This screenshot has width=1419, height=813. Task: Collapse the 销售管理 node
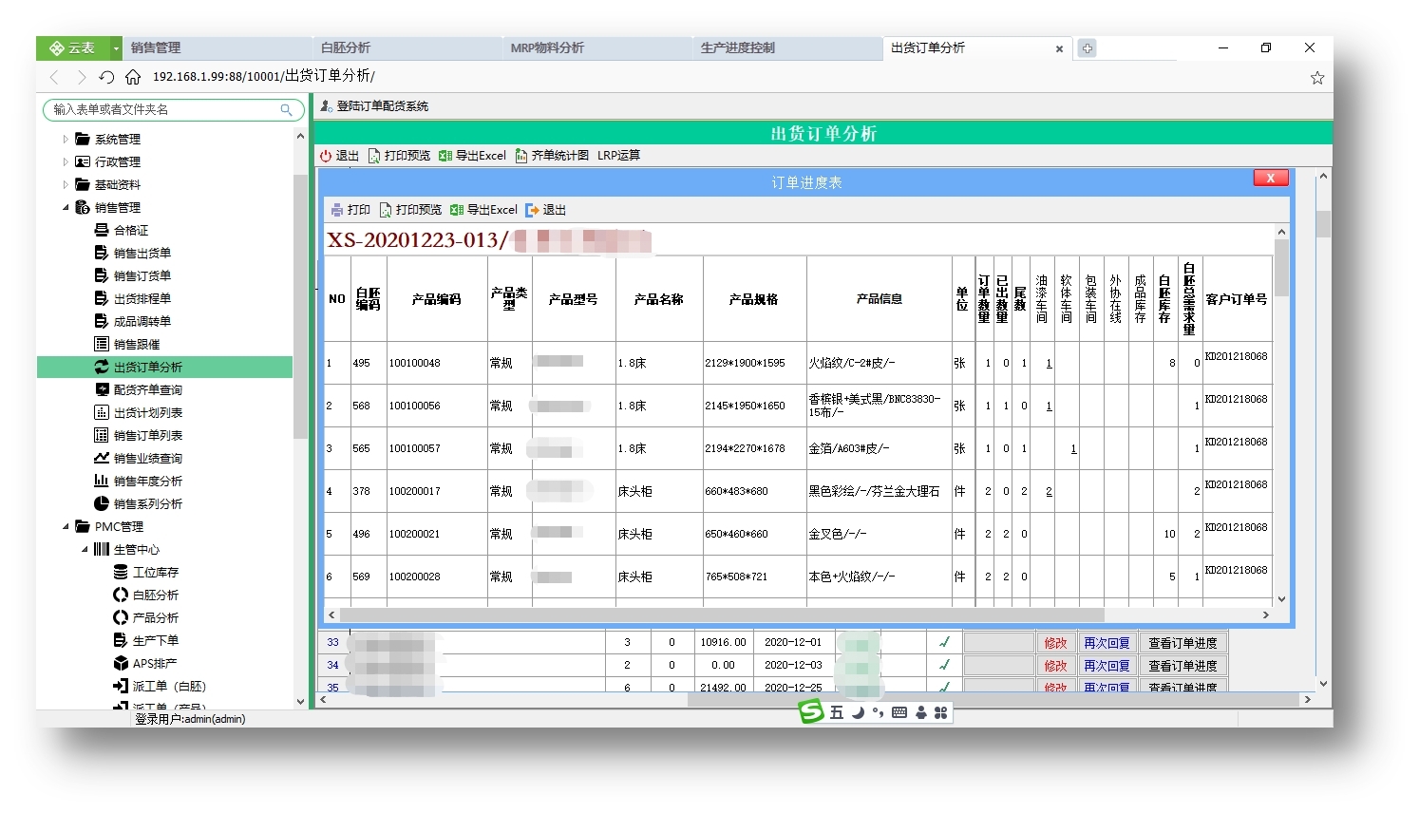66,207
